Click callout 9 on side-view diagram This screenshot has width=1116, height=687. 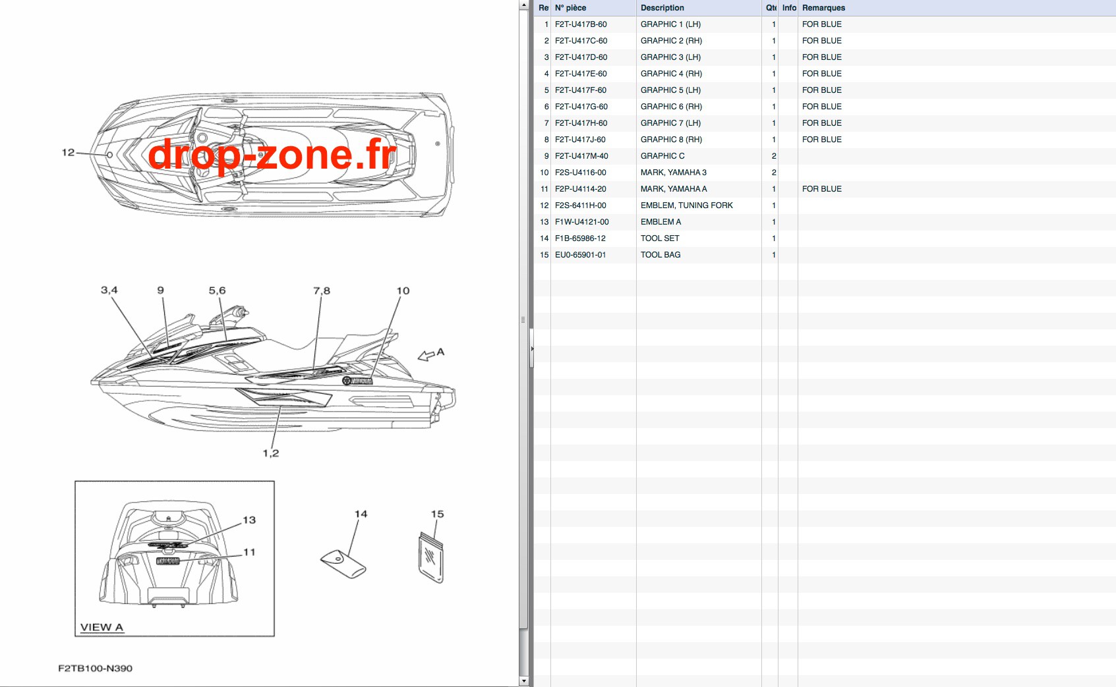[160, 290]
